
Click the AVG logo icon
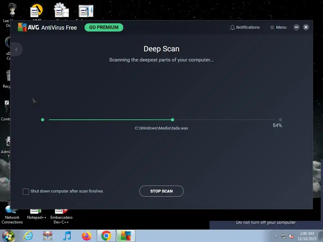22,27
